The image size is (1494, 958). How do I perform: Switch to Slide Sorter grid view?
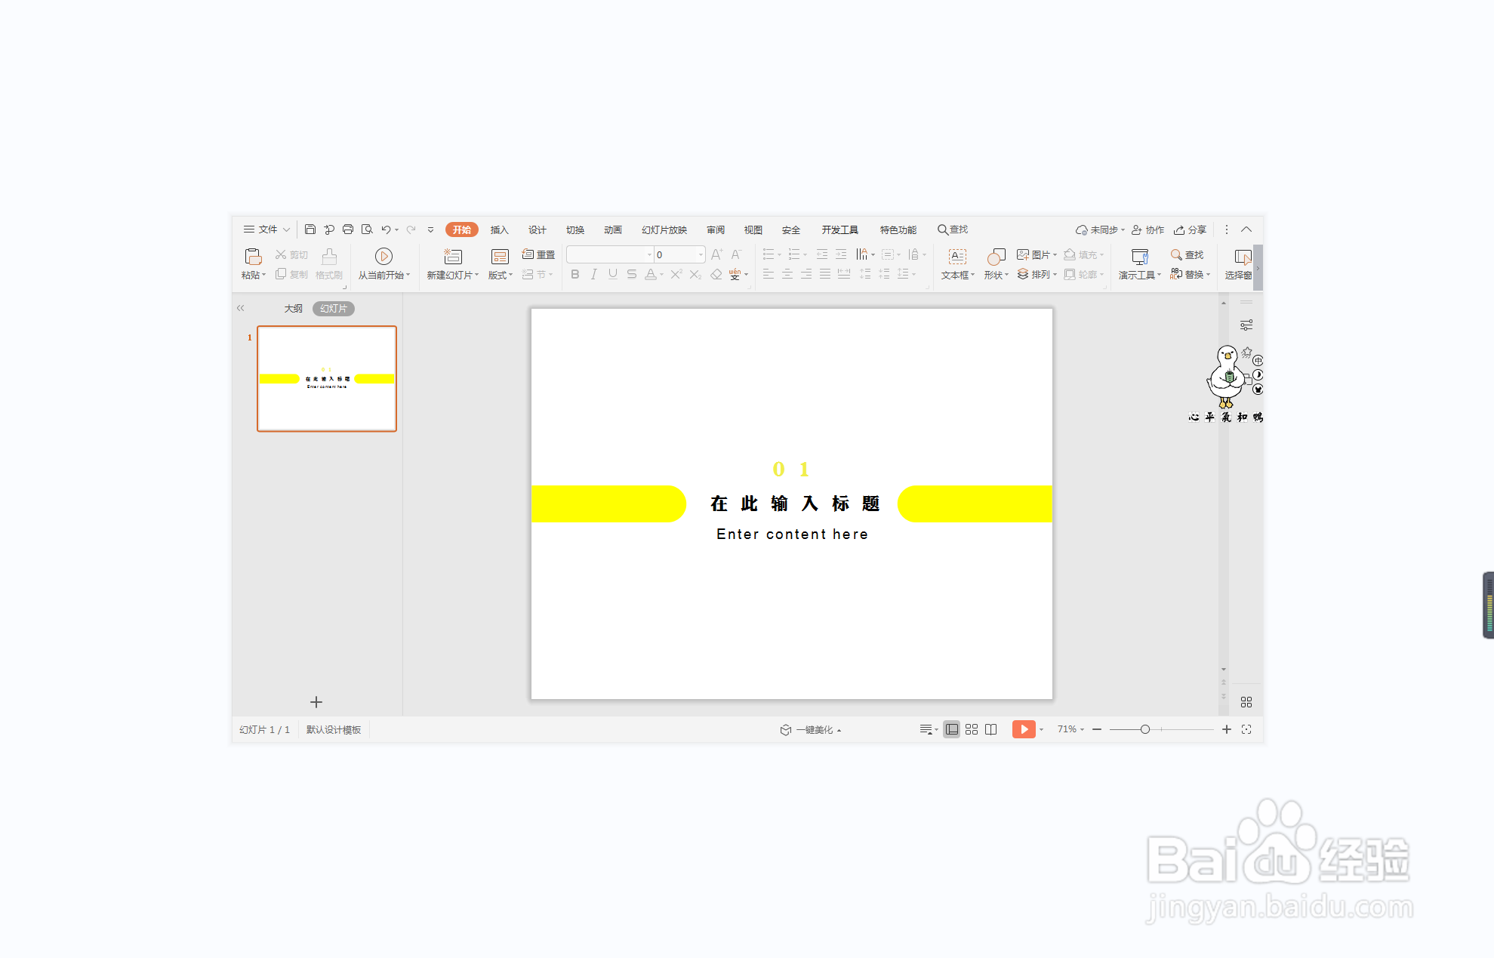click(x=972, y=729)
